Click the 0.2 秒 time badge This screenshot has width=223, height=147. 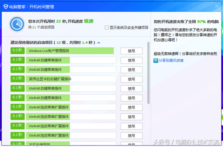[17, 51]
